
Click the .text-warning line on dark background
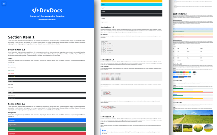pos(47,76)
